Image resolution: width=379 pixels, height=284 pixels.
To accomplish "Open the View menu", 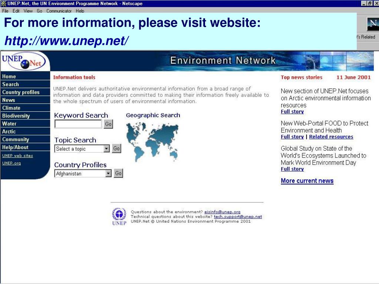I will point(28,11).
